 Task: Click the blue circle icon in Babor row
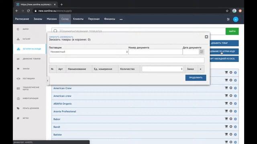coord(235,119)
